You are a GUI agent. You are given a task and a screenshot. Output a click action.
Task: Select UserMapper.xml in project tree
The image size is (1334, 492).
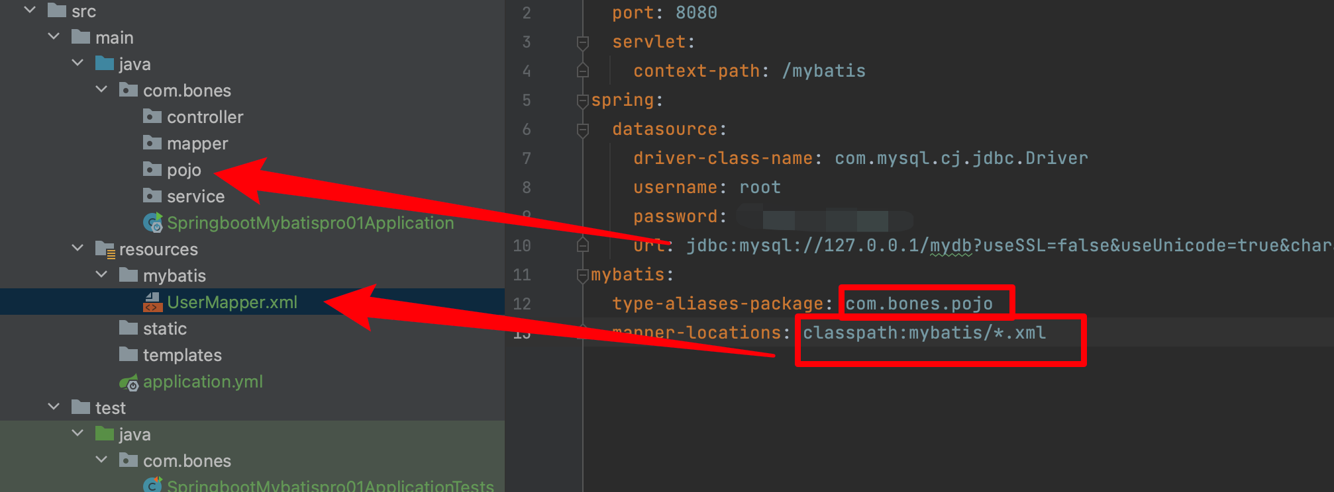[232, 302]
